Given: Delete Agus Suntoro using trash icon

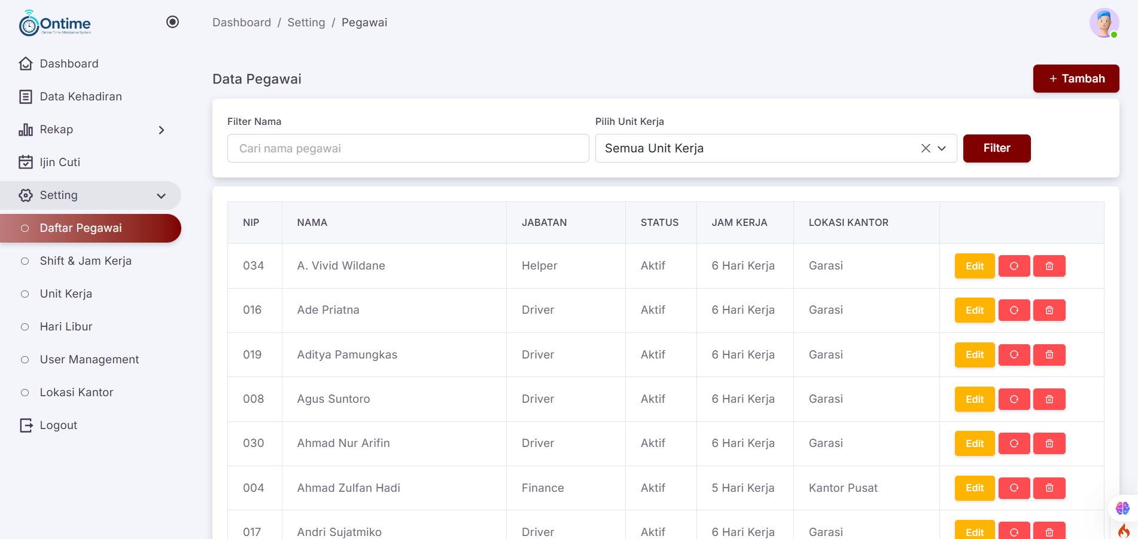Looking at the screenshot, I should 1049,399.
